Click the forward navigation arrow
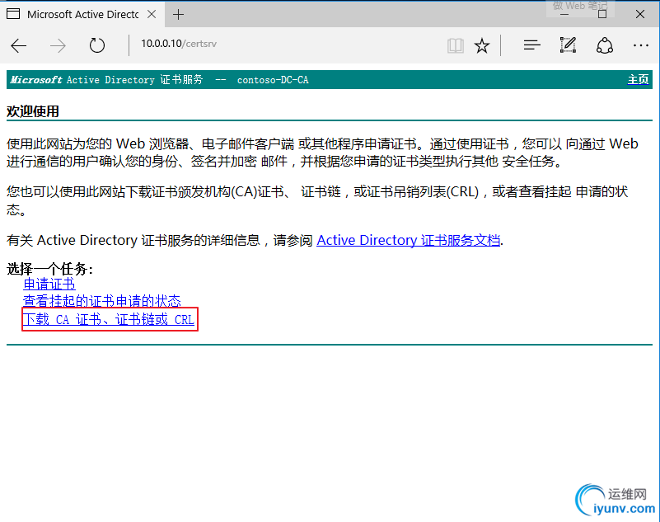The image size is (660, 522). (x=58, y=45)
